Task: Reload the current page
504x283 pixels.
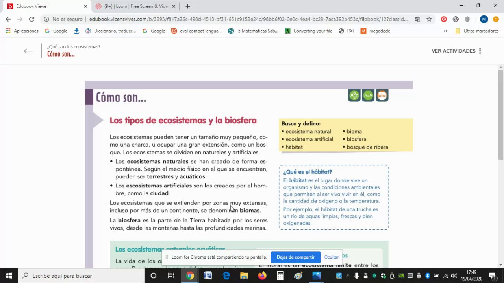Action: coord(31,19)
